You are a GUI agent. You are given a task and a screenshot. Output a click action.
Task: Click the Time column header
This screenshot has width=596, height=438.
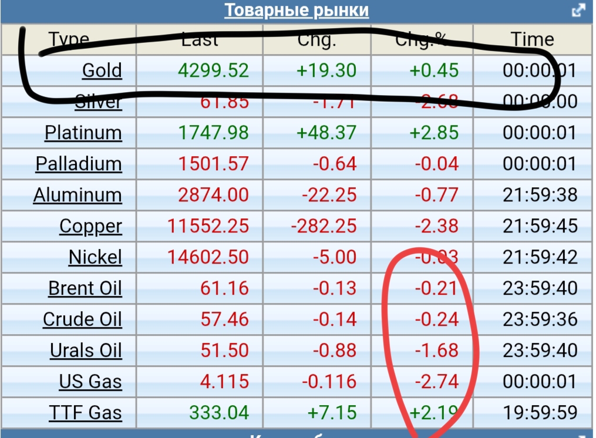(532, 39)
